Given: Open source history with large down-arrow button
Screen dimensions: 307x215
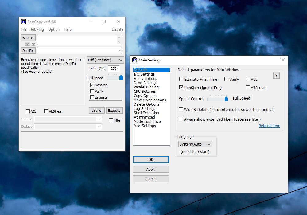Looking at the screenshot, I should [27, 44].
